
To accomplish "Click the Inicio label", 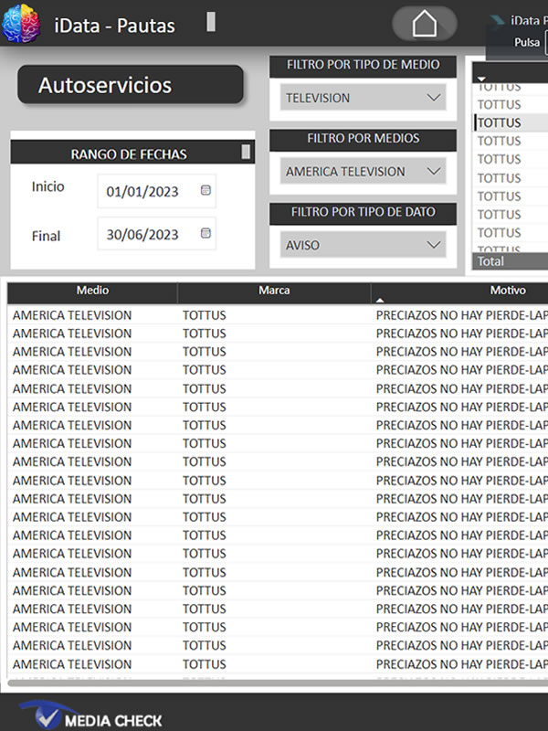I will [x=48, y=186].
